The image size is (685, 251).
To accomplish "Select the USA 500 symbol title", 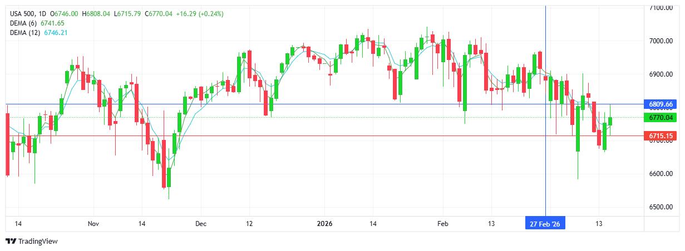I will click(x=22, y=13).
